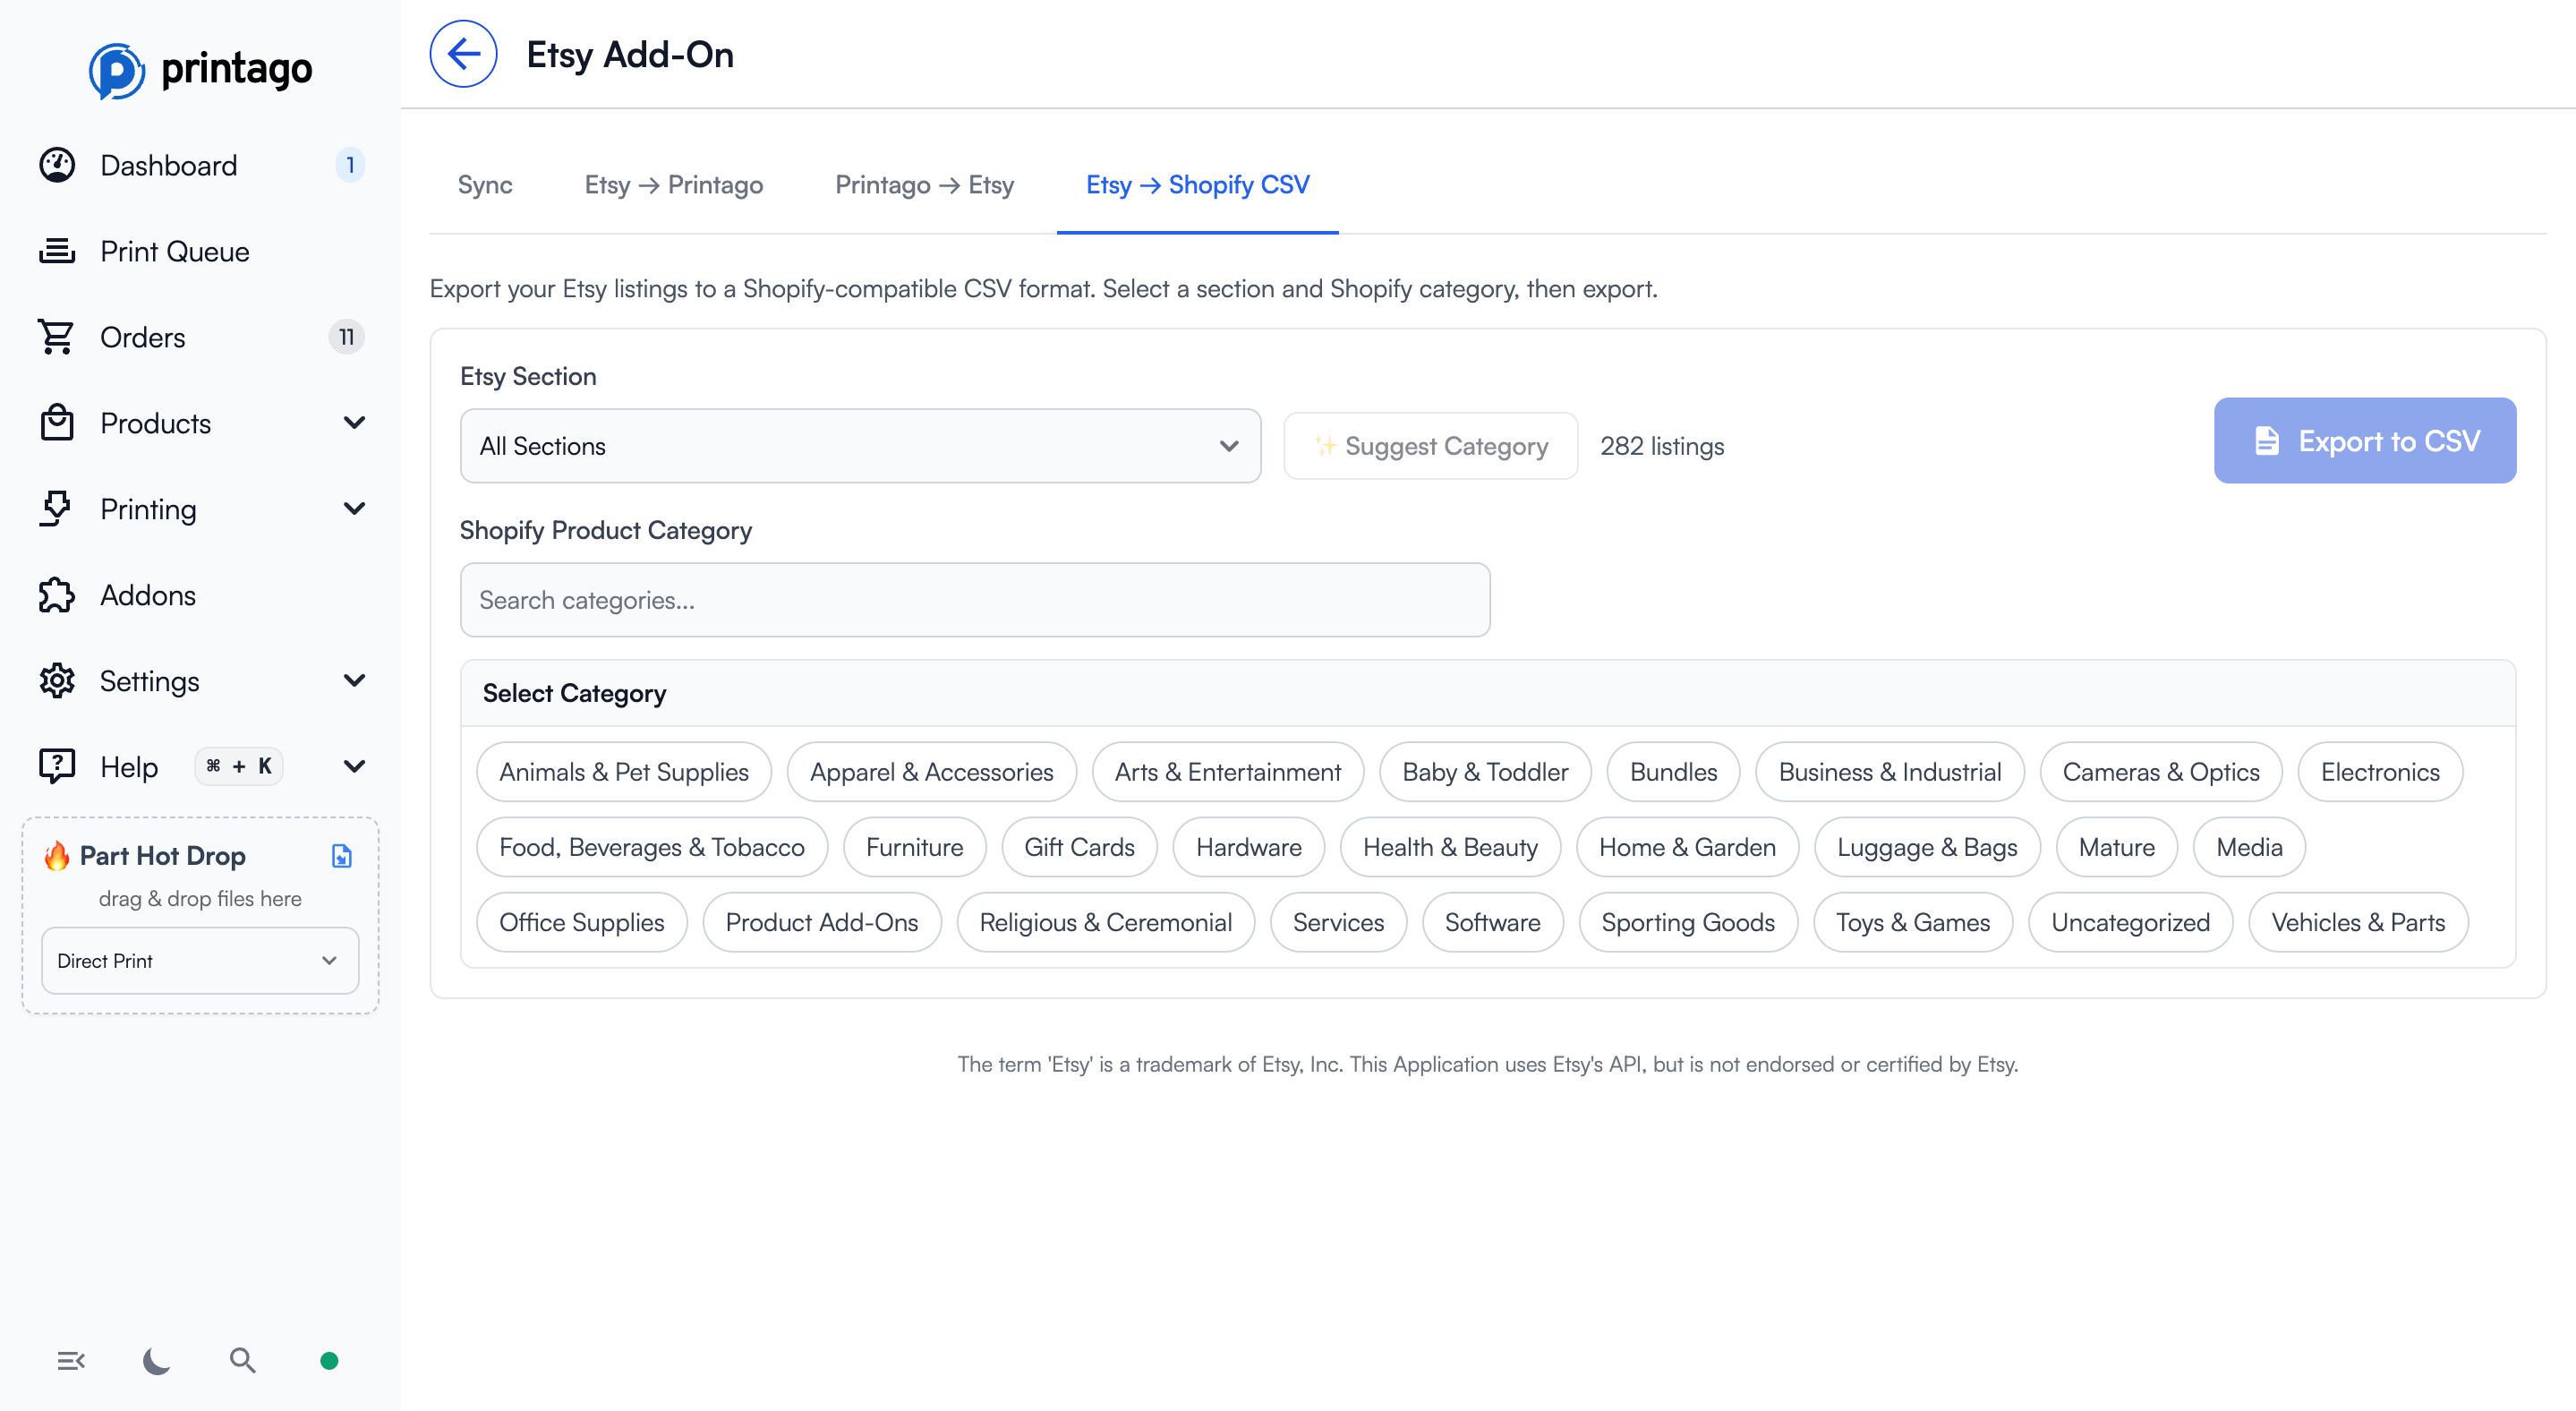Open the search using the magnifier icon
Image resolution: width=2576 pixels, height=1411 pixels.
[x=242, y=1360]
